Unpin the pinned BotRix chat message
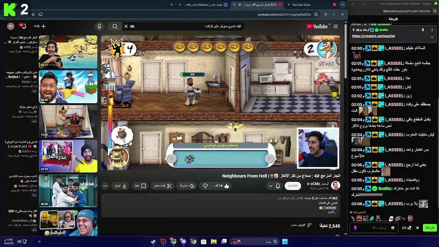 point(423,30)
